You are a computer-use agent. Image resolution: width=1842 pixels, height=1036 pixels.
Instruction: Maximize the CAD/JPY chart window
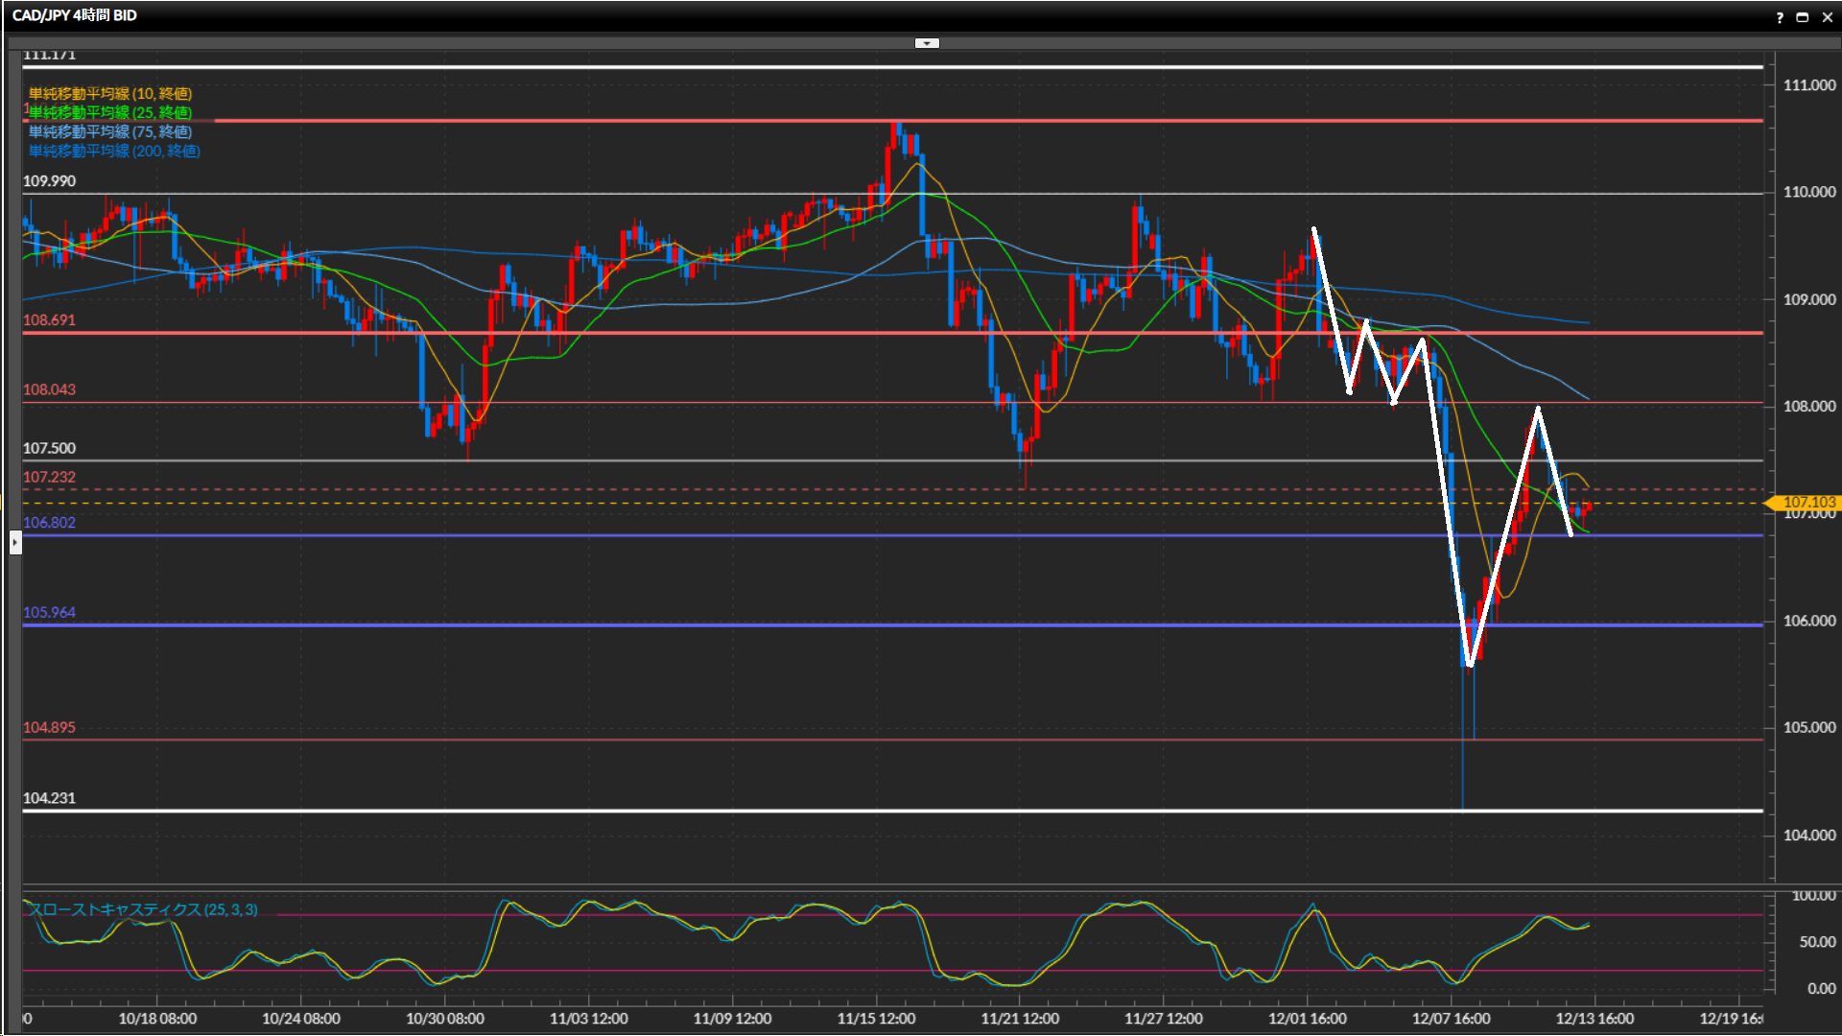coord(1803,17)
